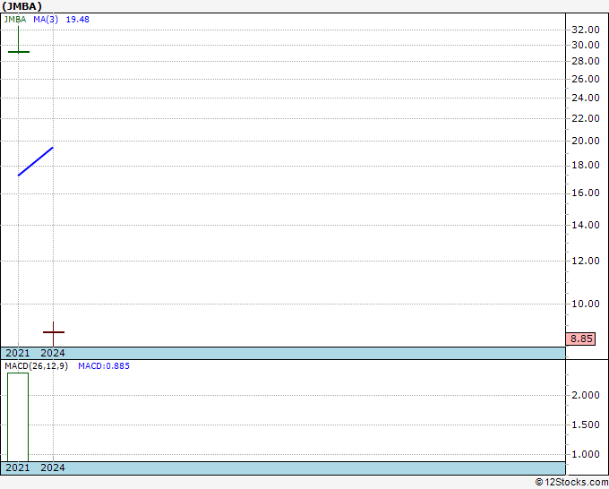Click the 2024 label under MACD panel
This screenshot has height=489, width=609.
click(53, 468)
